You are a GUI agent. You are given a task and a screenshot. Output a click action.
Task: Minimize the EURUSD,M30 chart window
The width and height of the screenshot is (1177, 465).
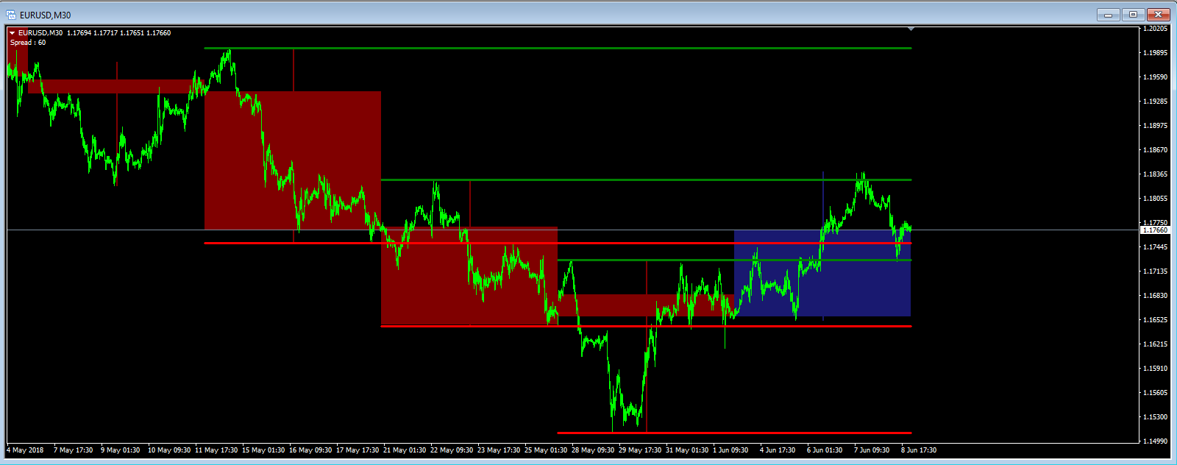[1108, 14]
